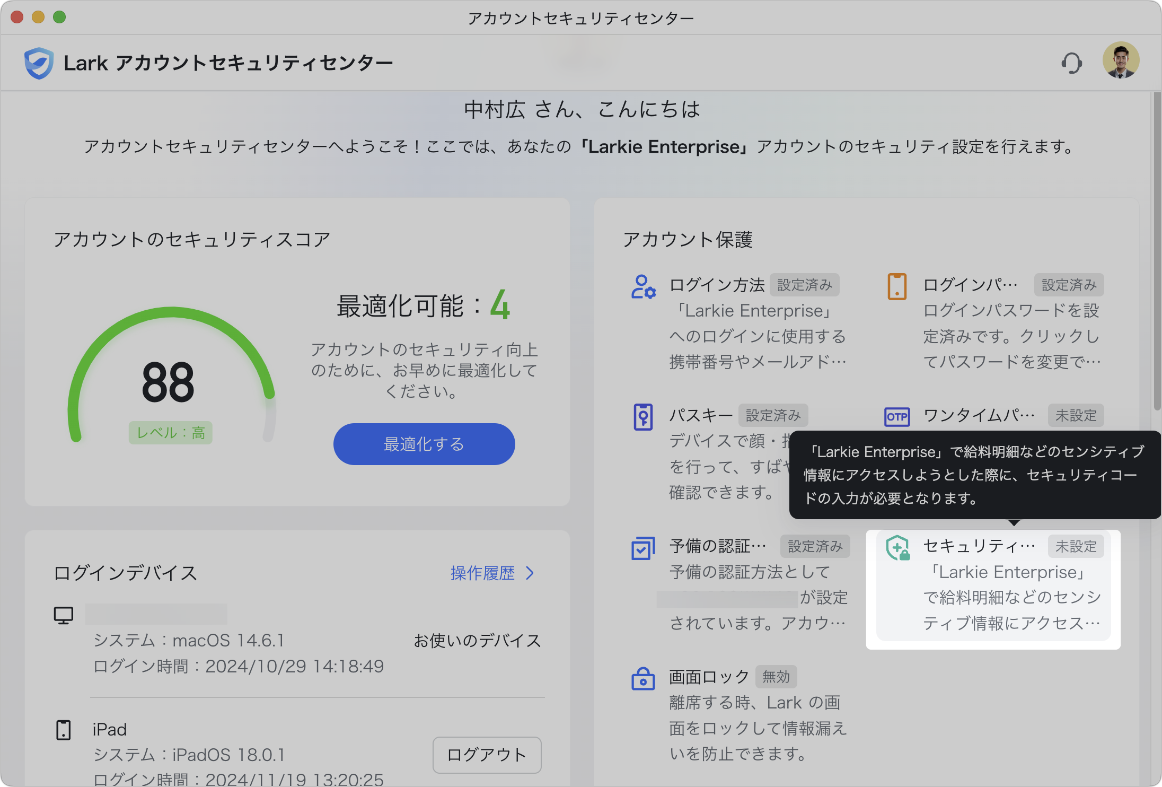Click the 設定済み badge next to パスキー
The width and height of the screenshot is (1162, 787).
point(773,415)
